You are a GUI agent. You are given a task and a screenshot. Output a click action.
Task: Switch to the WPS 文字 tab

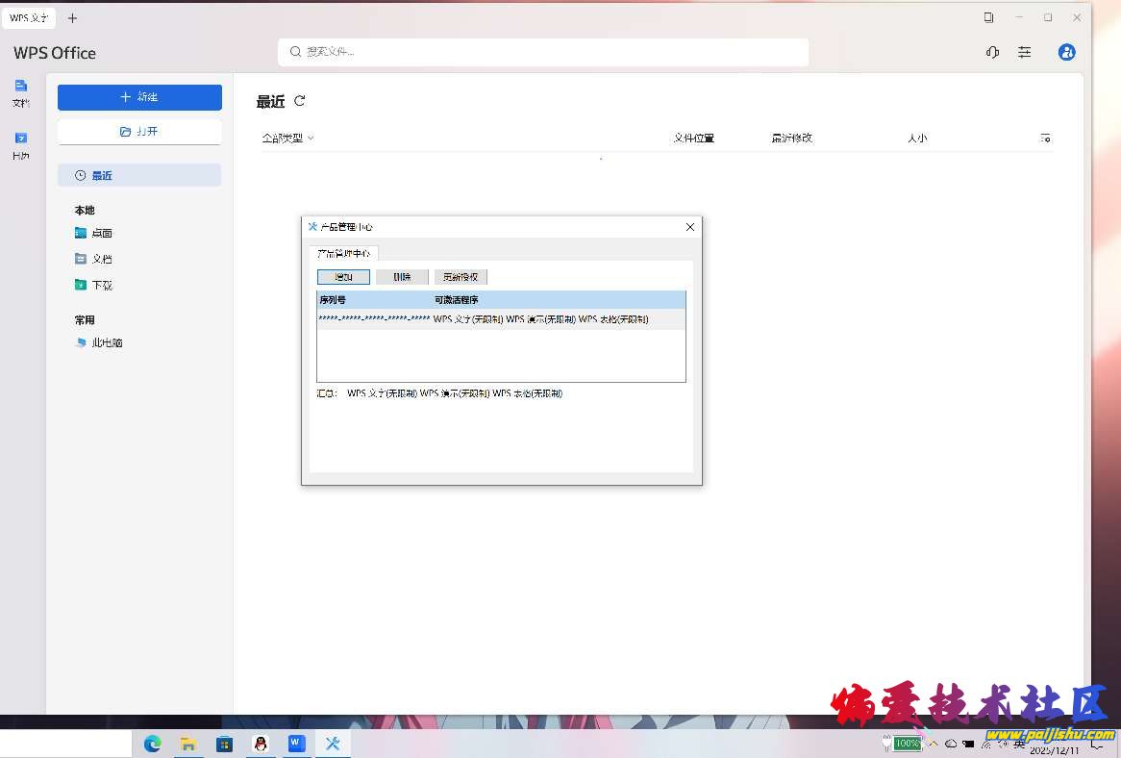point(29,18)
